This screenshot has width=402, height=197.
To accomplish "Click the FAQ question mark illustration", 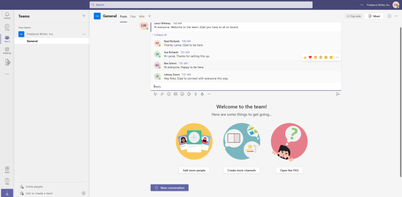I will (289, 142).
